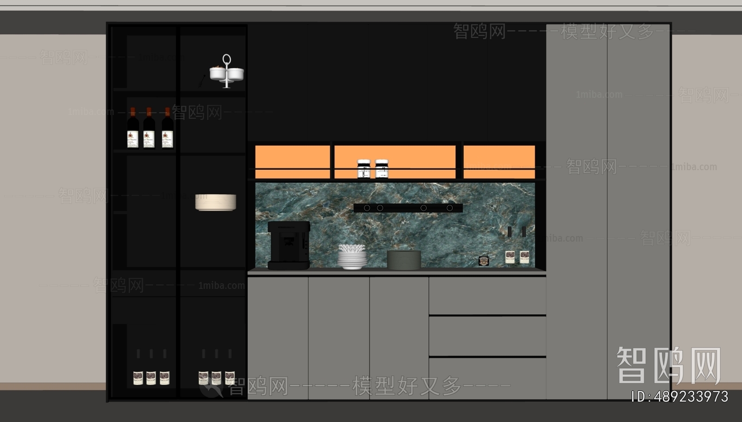Viewport: 742px width, 422px height.
Task: Click the black coffee machine on the counter
Action: click(x=288, y=245)
